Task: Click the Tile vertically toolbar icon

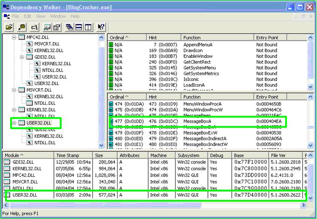Action: [88, 27]
